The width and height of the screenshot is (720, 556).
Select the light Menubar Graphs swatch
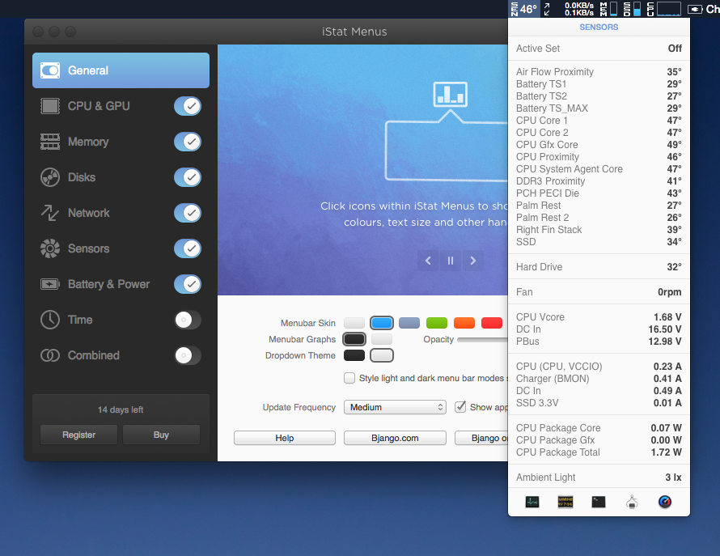pyautogui.click(x=382, y=339)
